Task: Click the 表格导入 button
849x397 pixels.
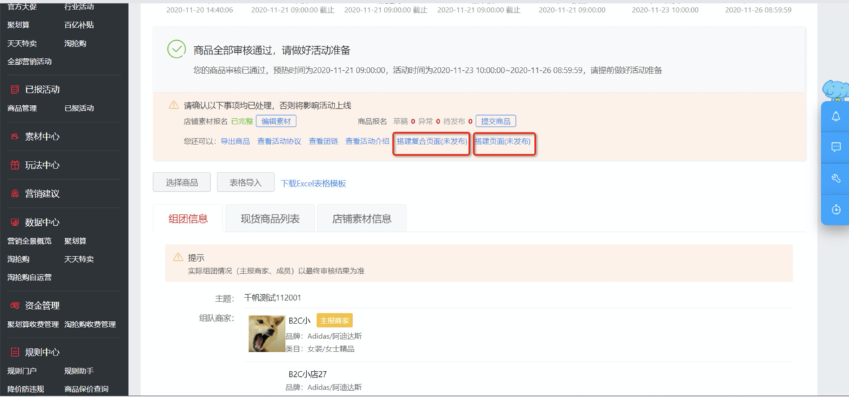Action: click(x=246, y=182)
